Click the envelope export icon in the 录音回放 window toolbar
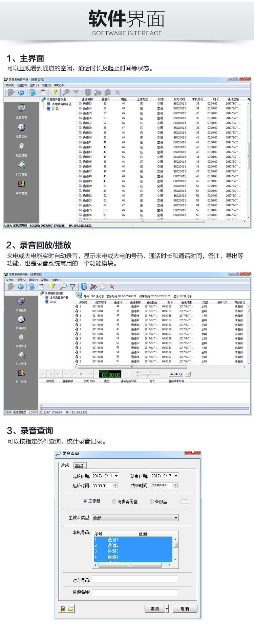254x632 pixels. [x=102, y=286]
